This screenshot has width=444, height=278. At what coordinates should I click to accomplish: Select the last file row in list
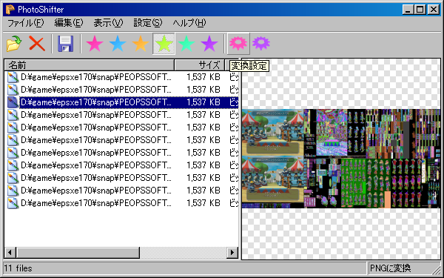[x=122, y=203]
